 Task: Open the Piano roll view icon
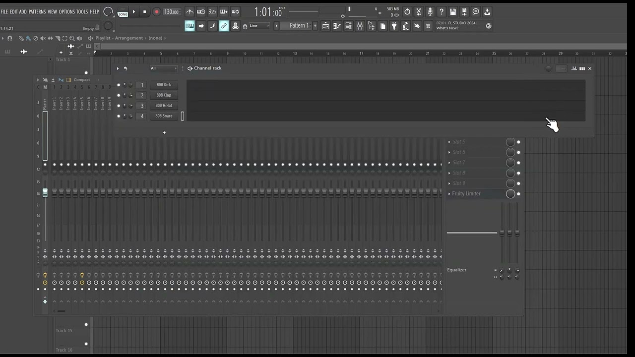click(337, 26)
